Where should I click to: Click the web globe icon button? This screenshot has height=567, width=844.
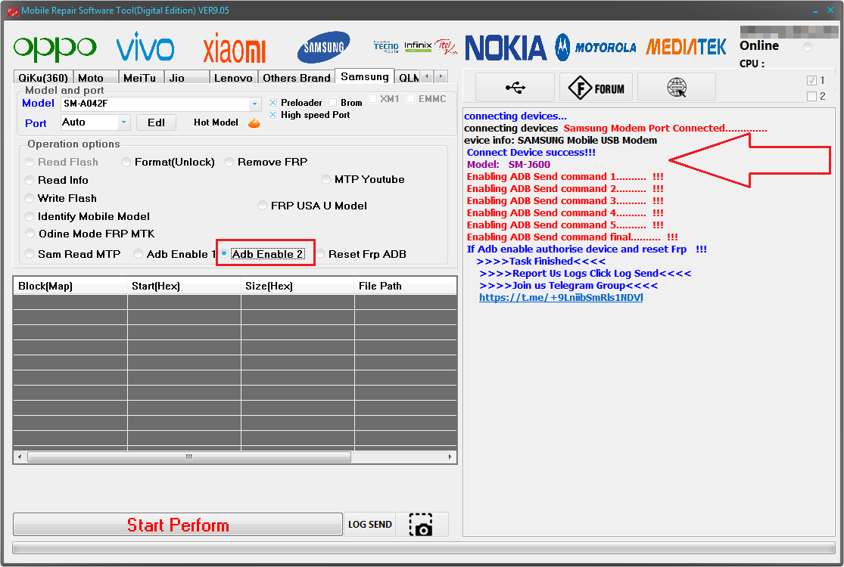tap(677, 87)
